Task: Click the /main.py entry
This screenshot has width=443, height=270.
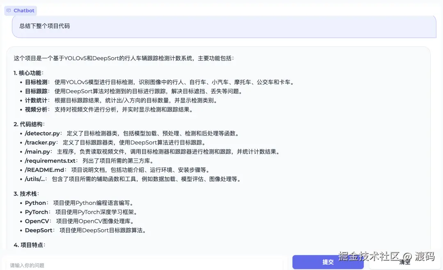Action: point(153,152)
